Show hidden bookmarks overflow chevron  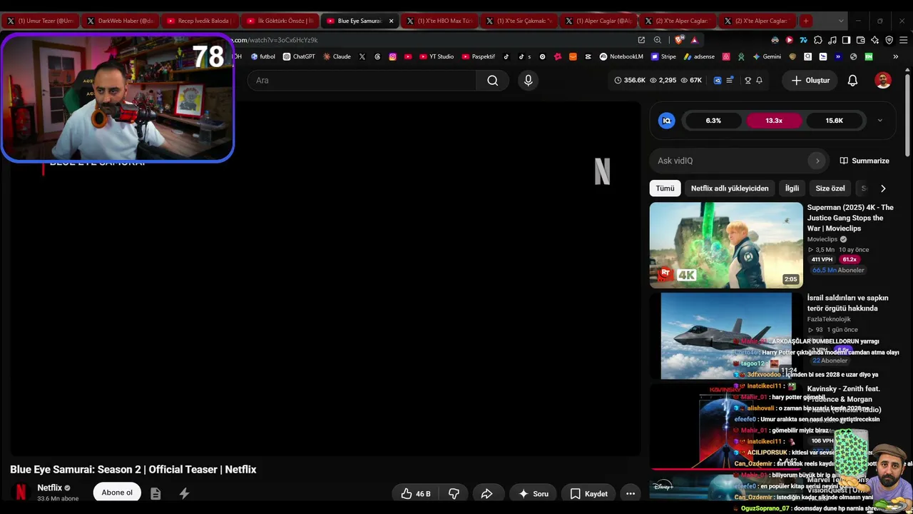(895, 56)
